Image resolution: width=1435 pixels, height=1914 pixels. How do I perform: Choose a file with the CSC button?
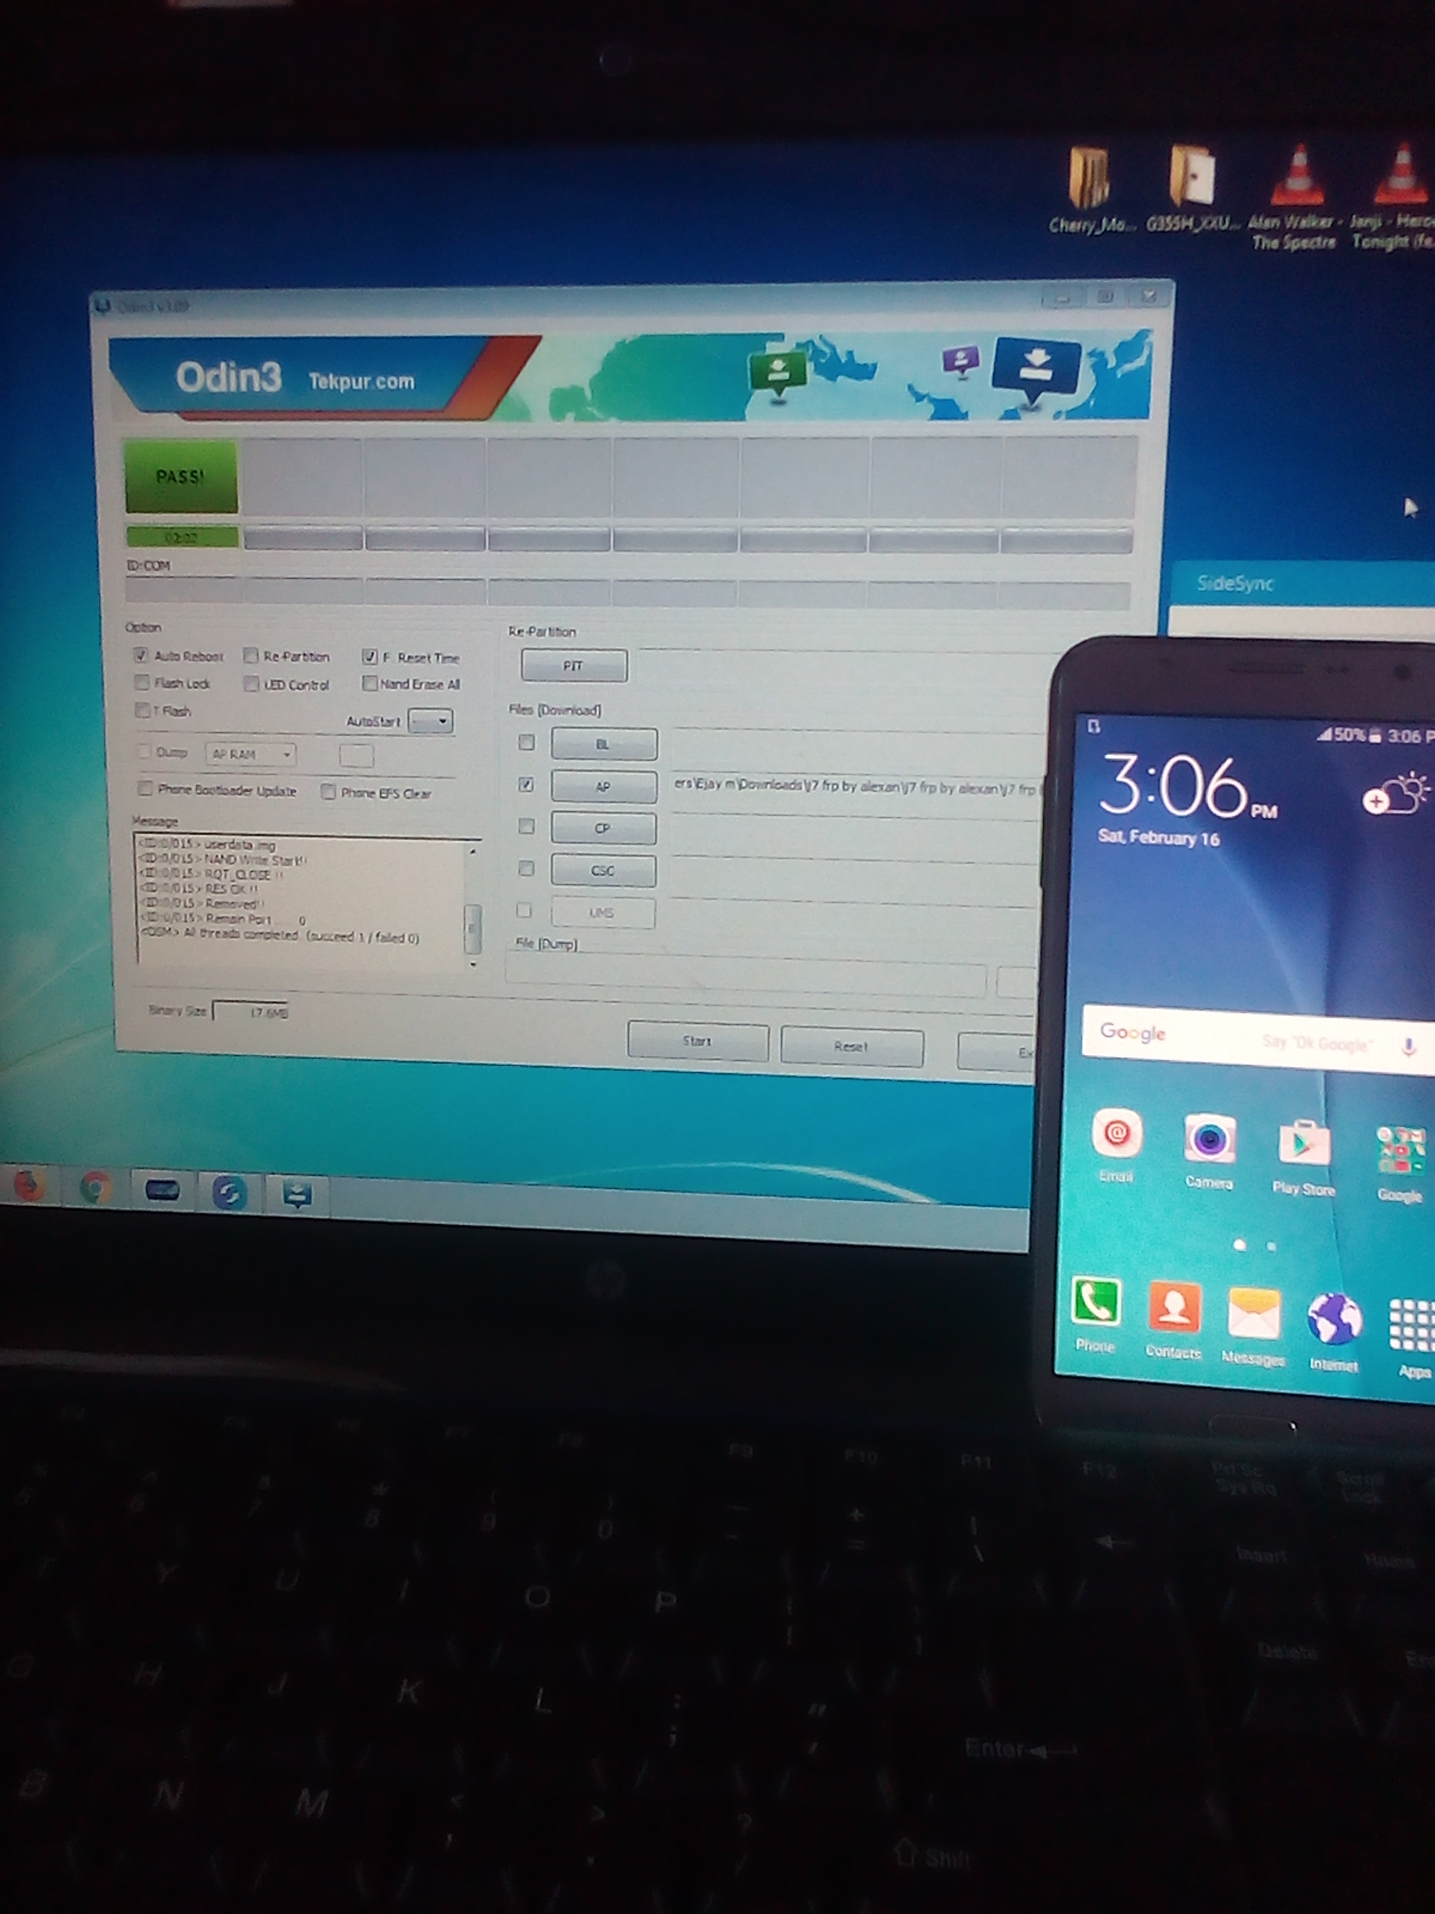[x=604, y=870]
